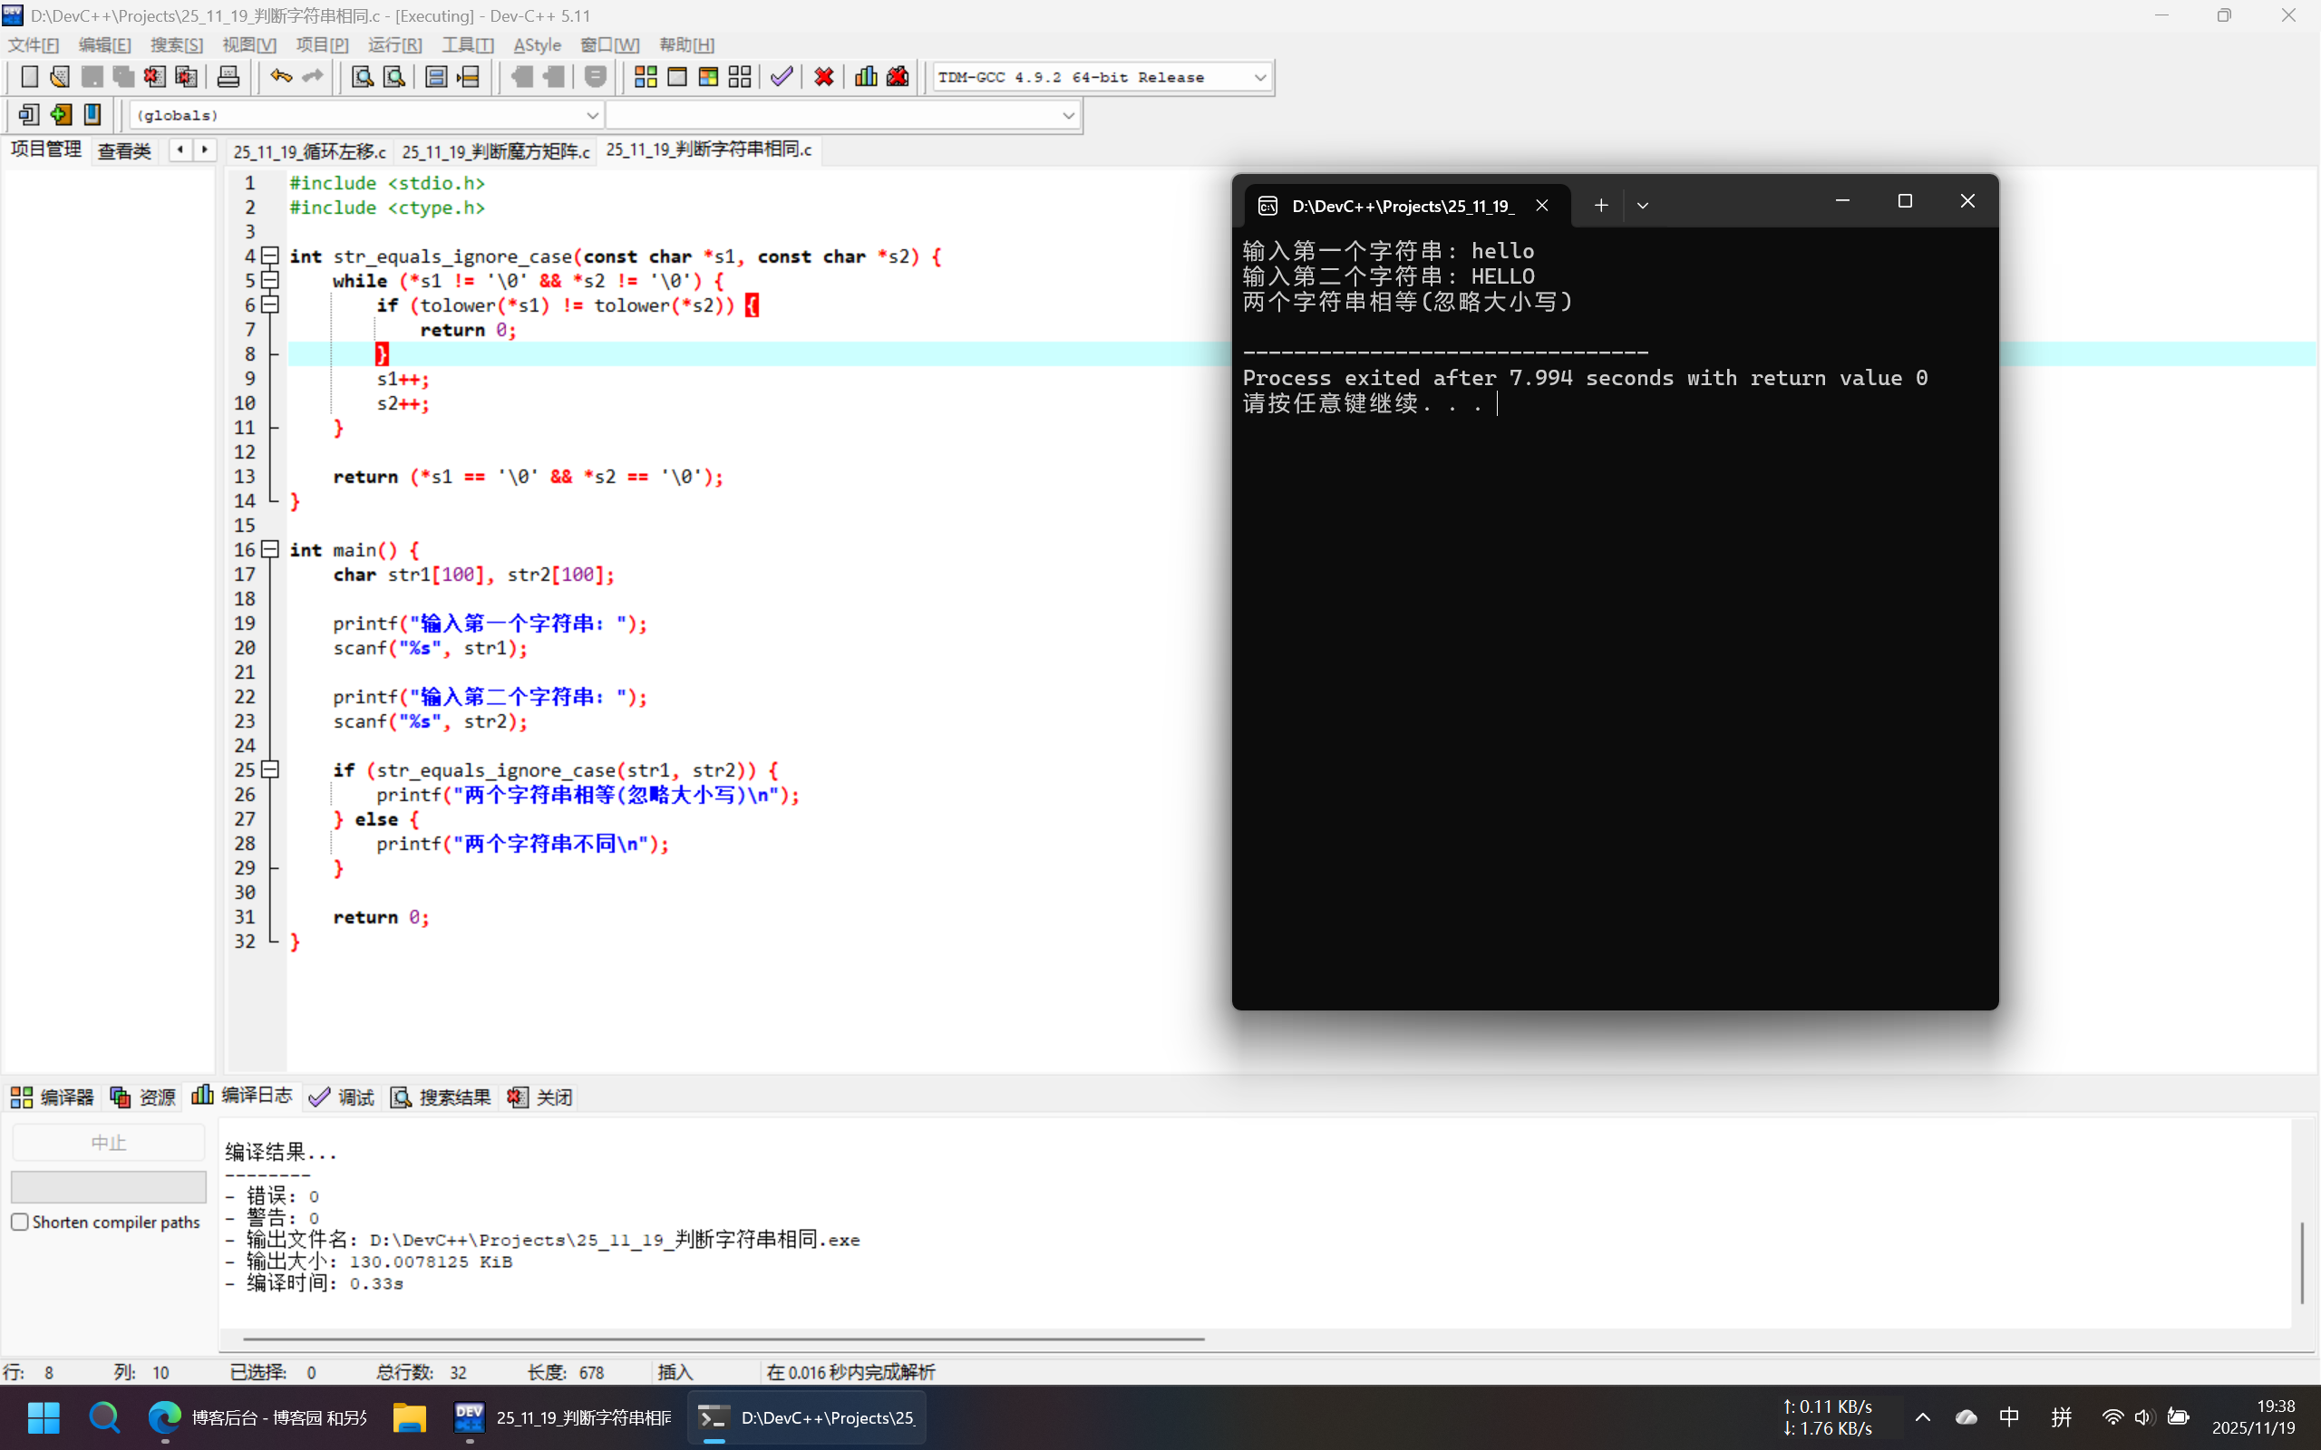Click the compile log horizontal scrollbar
Screen dimensions: 2321x1450
tap(723, 1338)
